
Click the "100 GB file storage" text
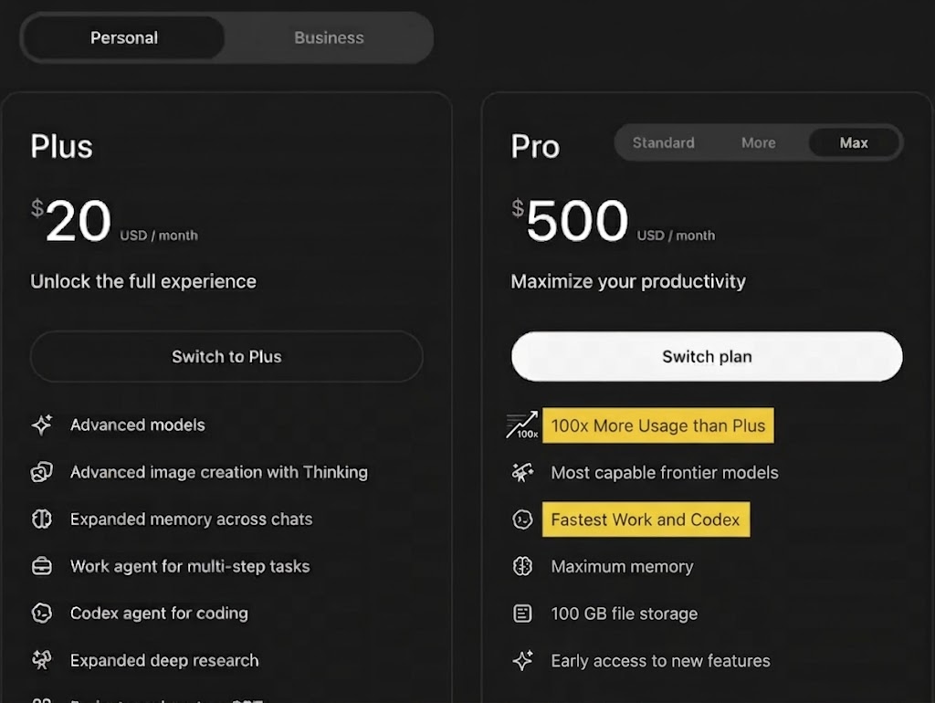click(625, 613)
